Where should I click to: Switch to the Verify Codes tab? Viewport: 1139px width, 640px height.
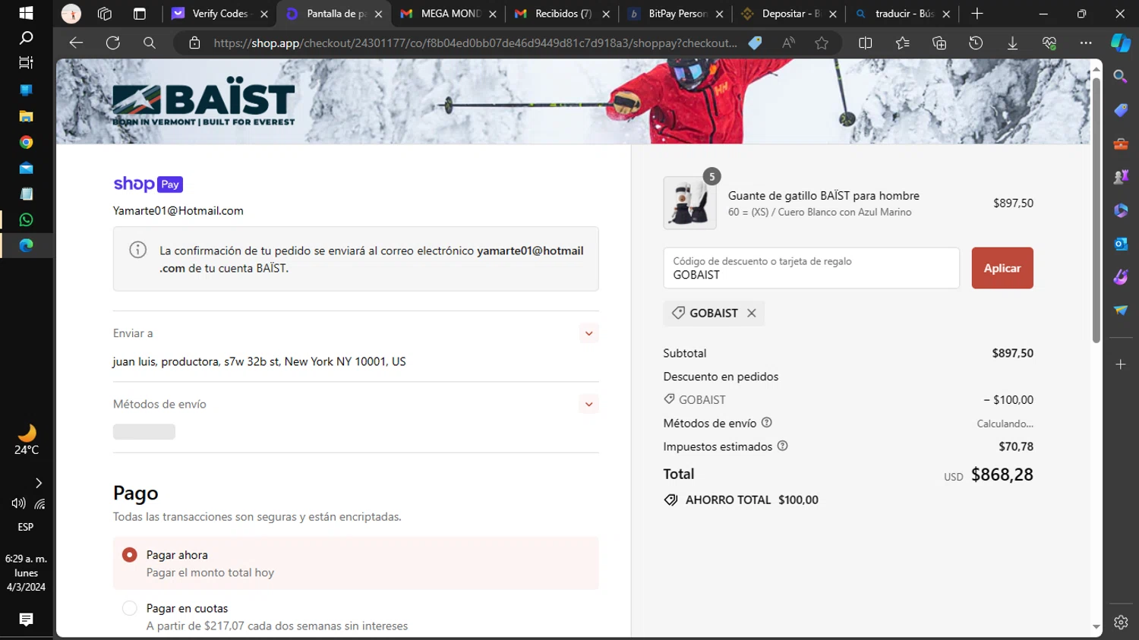click(x=220, y=14)
